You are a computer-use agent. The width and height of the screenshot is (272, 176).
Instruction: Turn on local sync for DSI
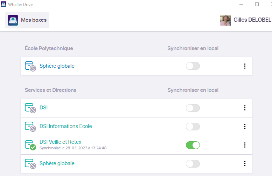point(193,108)
